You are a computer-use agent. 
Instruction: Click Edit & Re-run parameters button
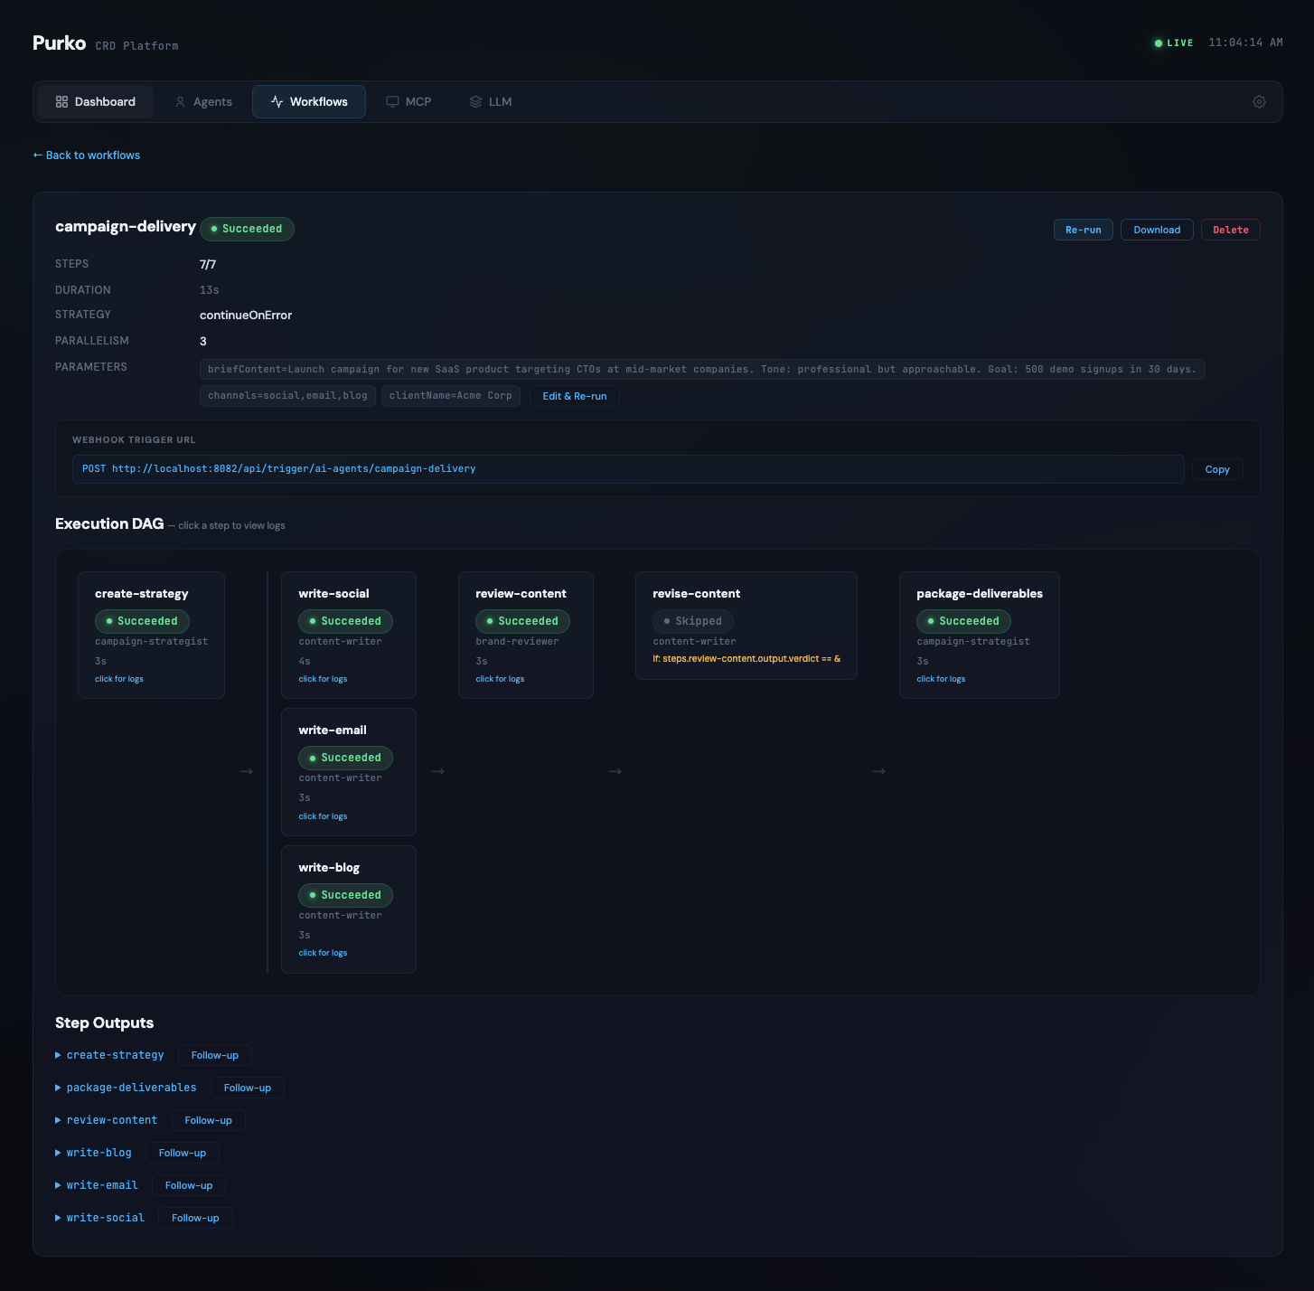575,396
